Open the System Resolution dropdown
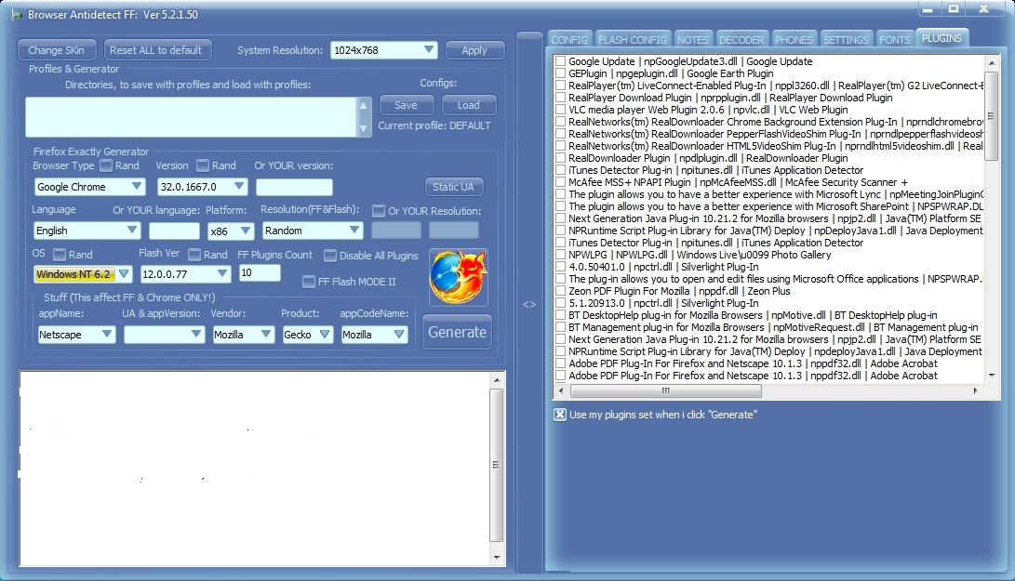 [x=428, y=49]
